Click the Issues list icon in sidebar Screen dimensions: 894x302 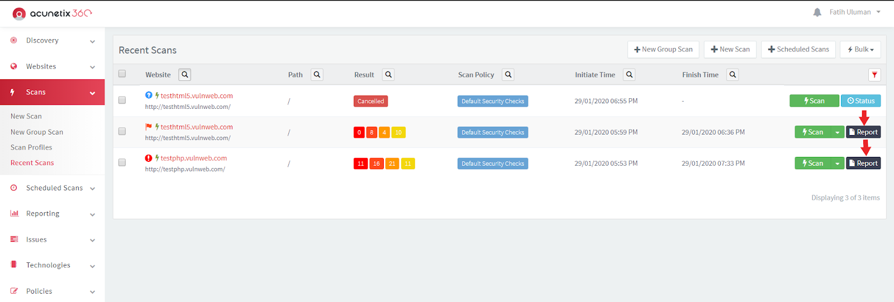coord(15,239)
